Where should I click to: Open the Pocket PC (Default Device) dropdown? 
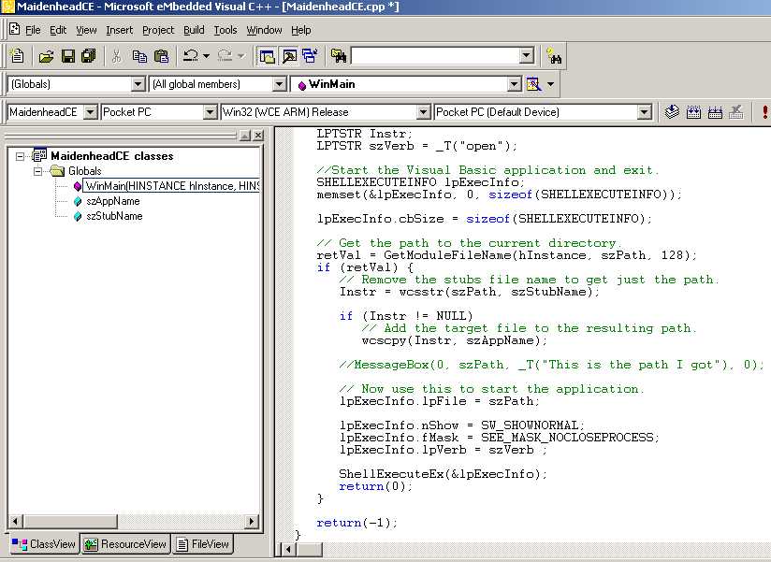pyautogui.click(x=644, y=112)
